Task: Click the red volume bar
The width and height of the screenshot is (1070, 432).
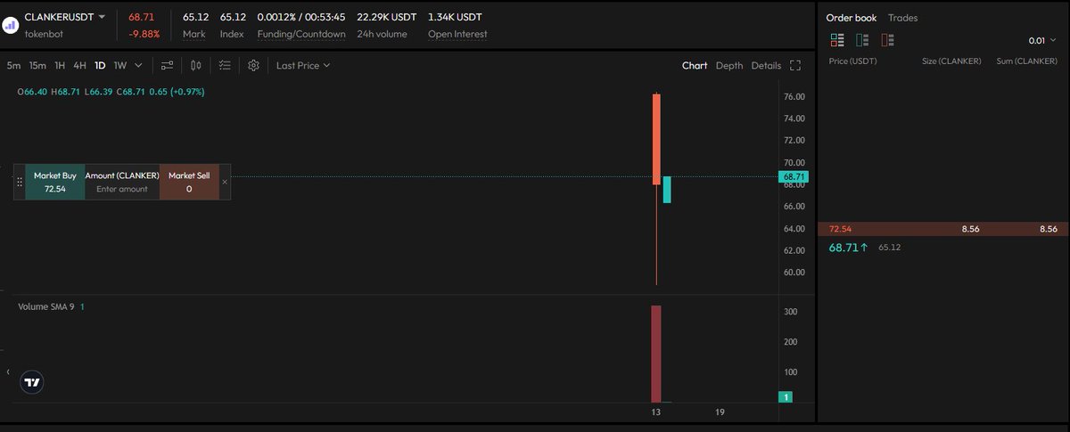Action: pyautogui.click(x=656, y=354)
